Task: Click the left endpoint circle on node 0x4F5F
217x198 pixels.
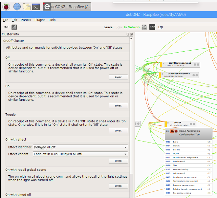Action: (191, 124)
